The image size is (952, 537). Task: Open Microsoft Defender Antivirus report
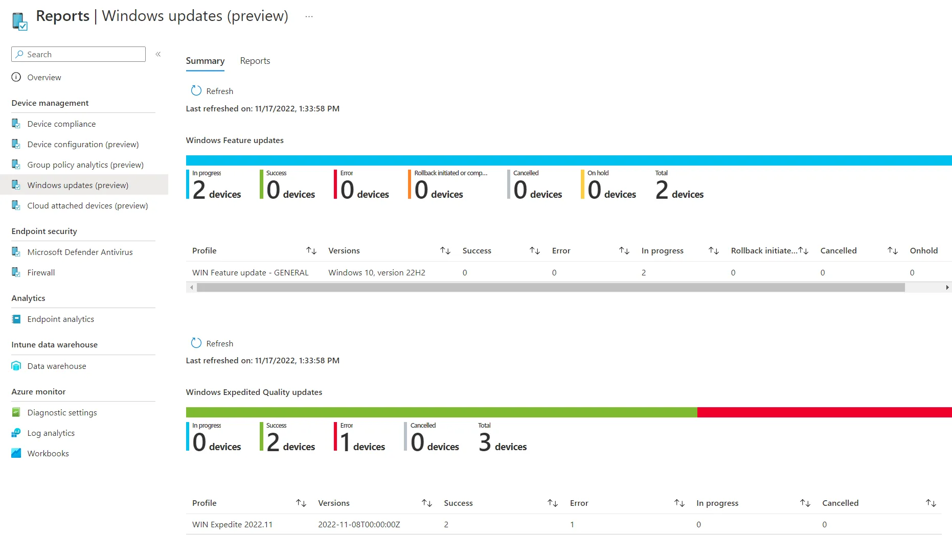pyautogui.click(x=80, y=252)
